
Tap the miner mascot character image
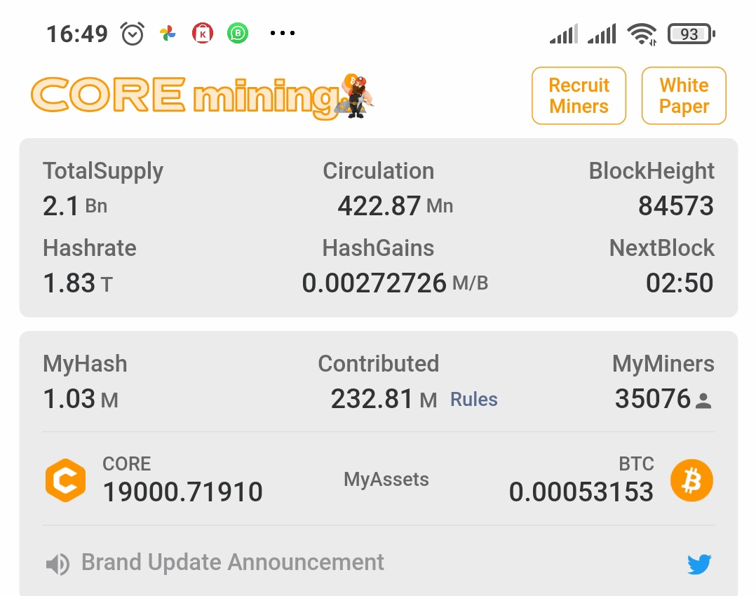356,95
